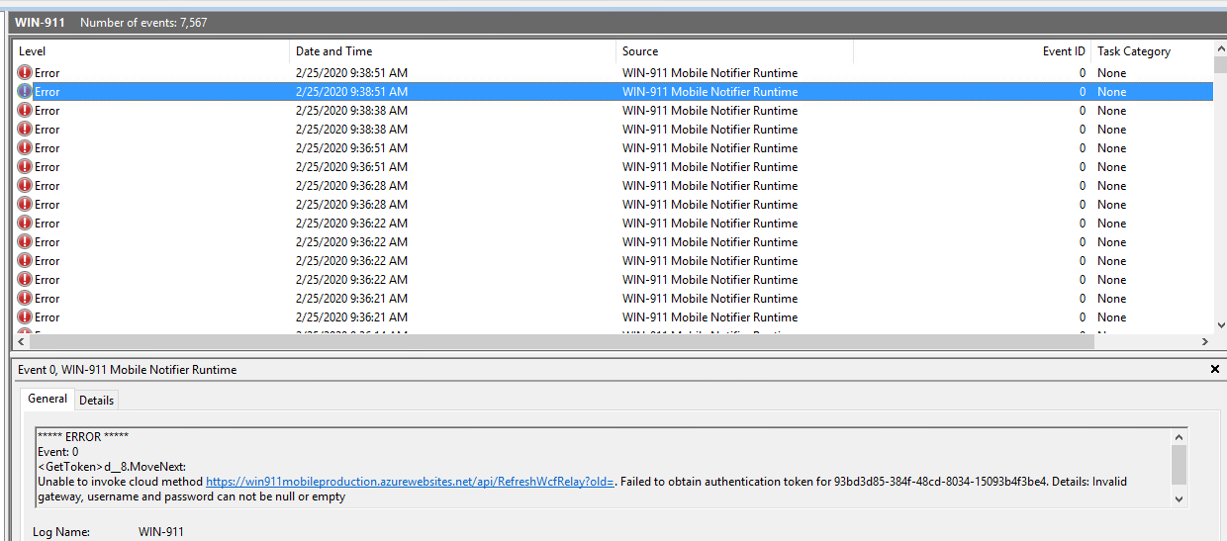Switch to the Details tab
Screen dimensions: 1227x541
tap(96, 400)
